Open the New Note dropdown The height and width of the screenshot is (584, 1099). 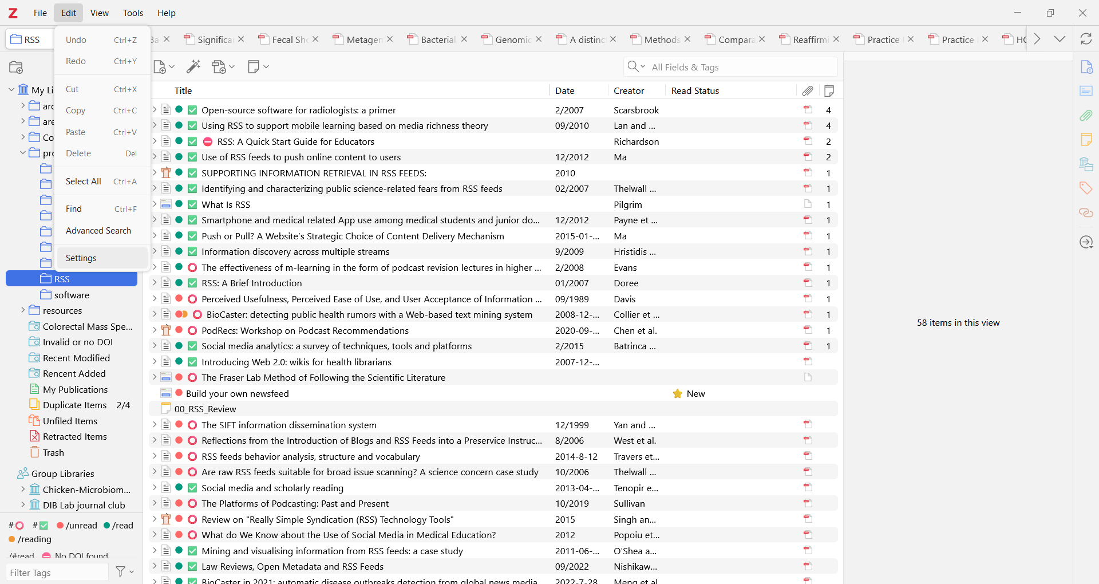(258, 67)
